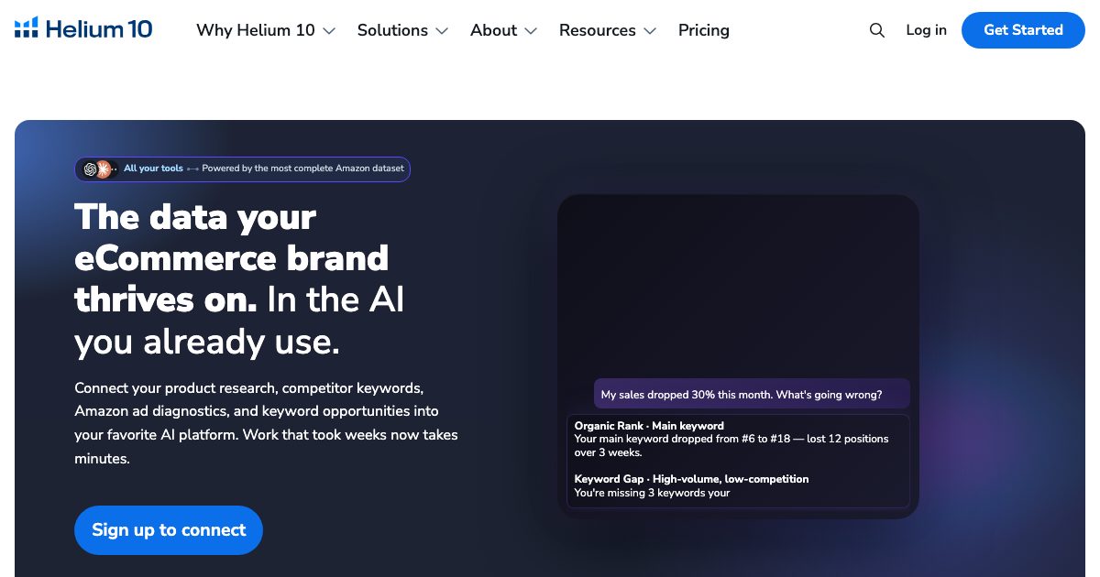Expand the chevron beside Solutions
Image resolution: width=1100 pixels, height=577 pixels.
tap(442, 31)
